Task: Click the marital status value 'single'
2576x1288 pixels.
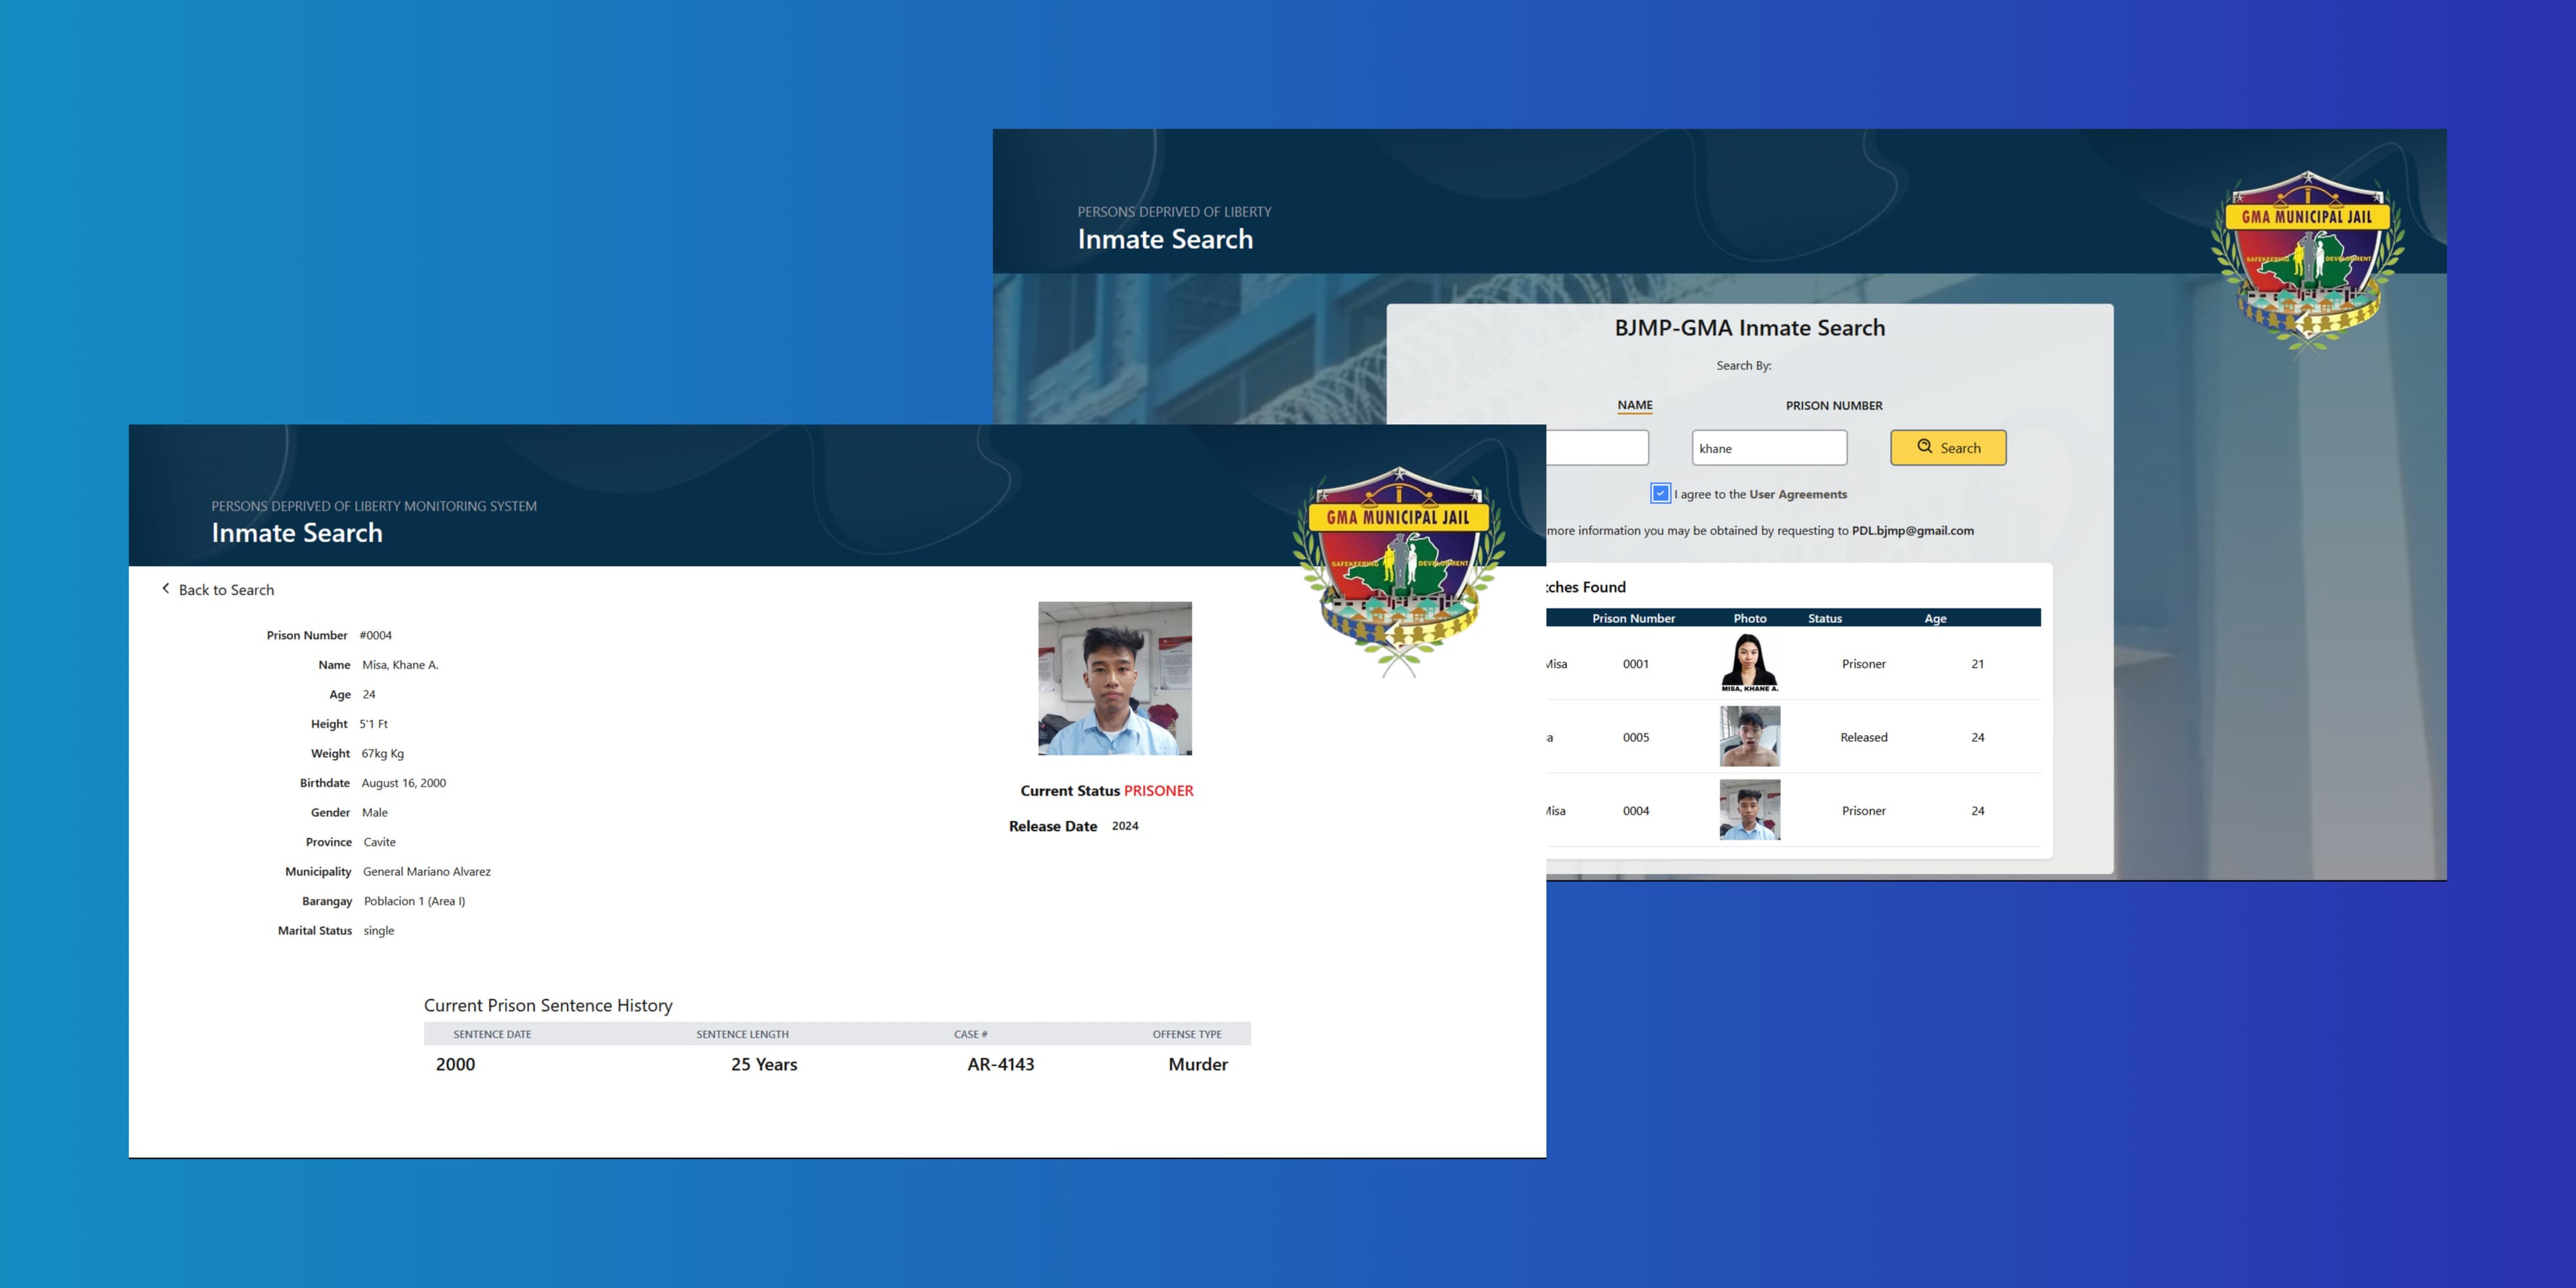Action: [x=379, y=931]
